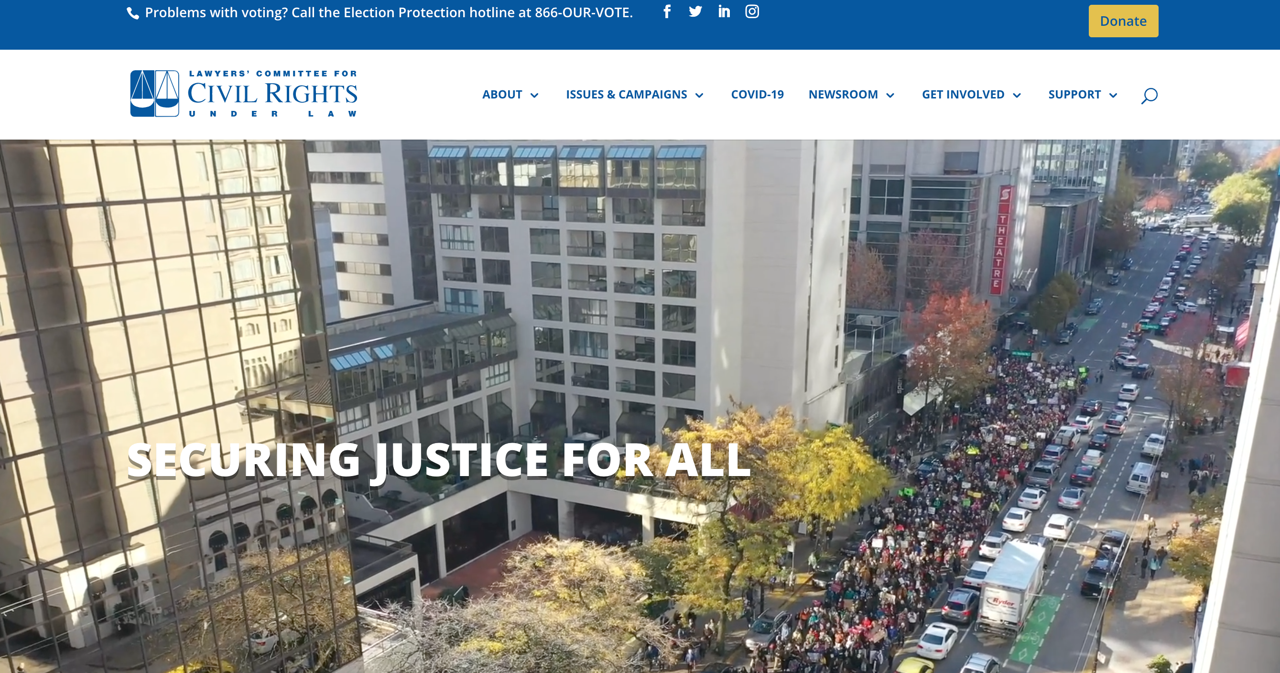
Task: Click the Civil Rights Under Law wordmark
Action: click(x=272, y=93)
